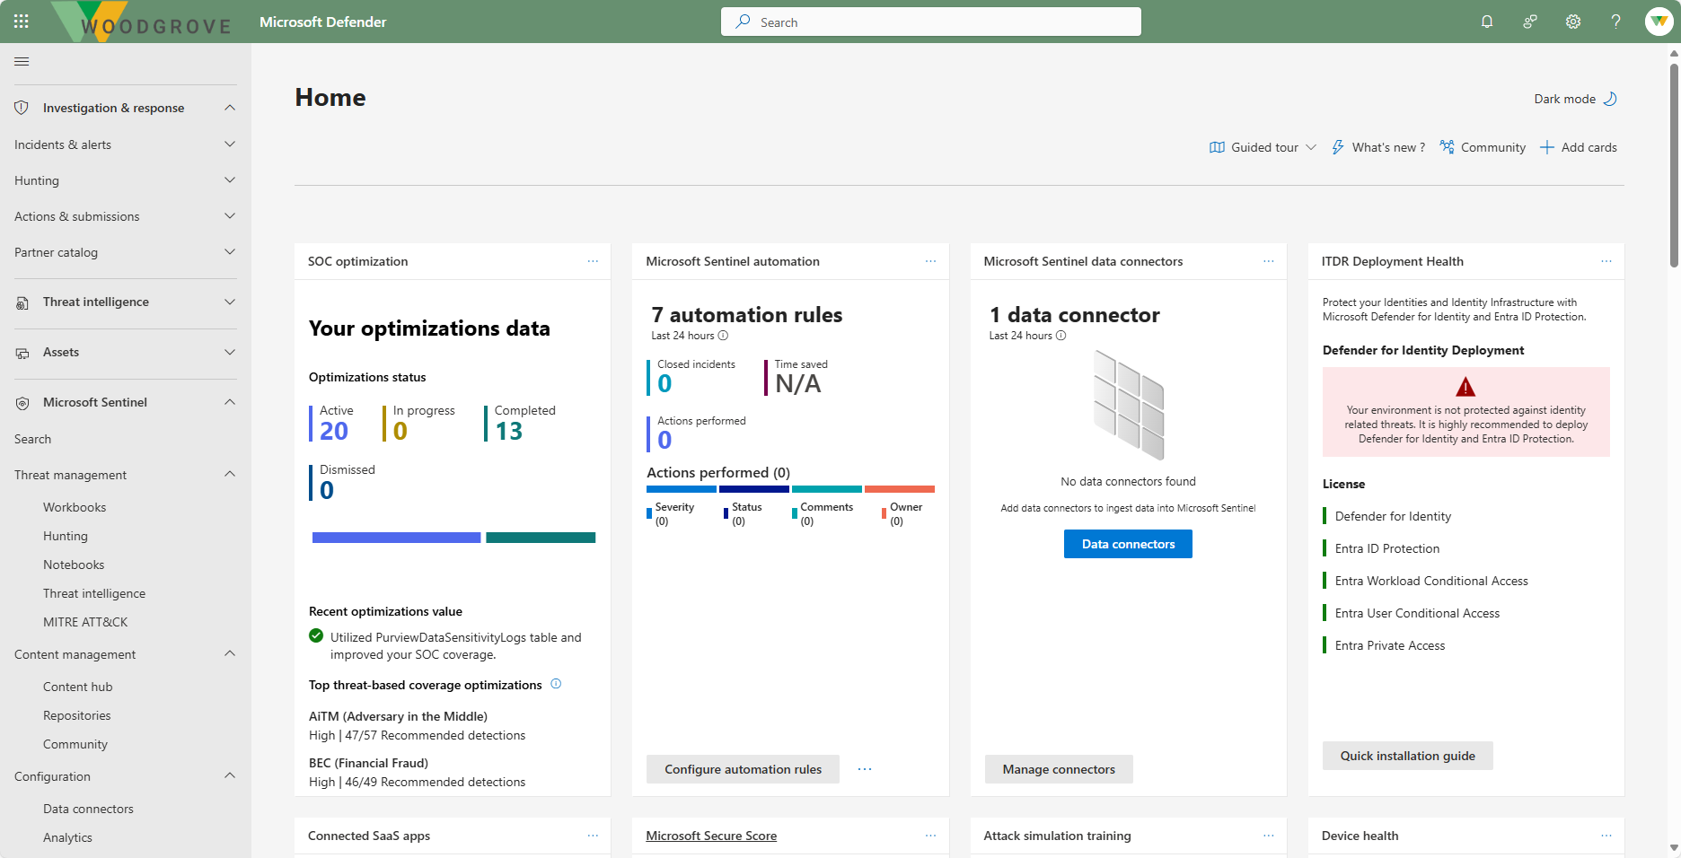The width and height of the screenshot is (1681, 858).
Task: Expand the Threat intelligence section
Action: [230, 302]
